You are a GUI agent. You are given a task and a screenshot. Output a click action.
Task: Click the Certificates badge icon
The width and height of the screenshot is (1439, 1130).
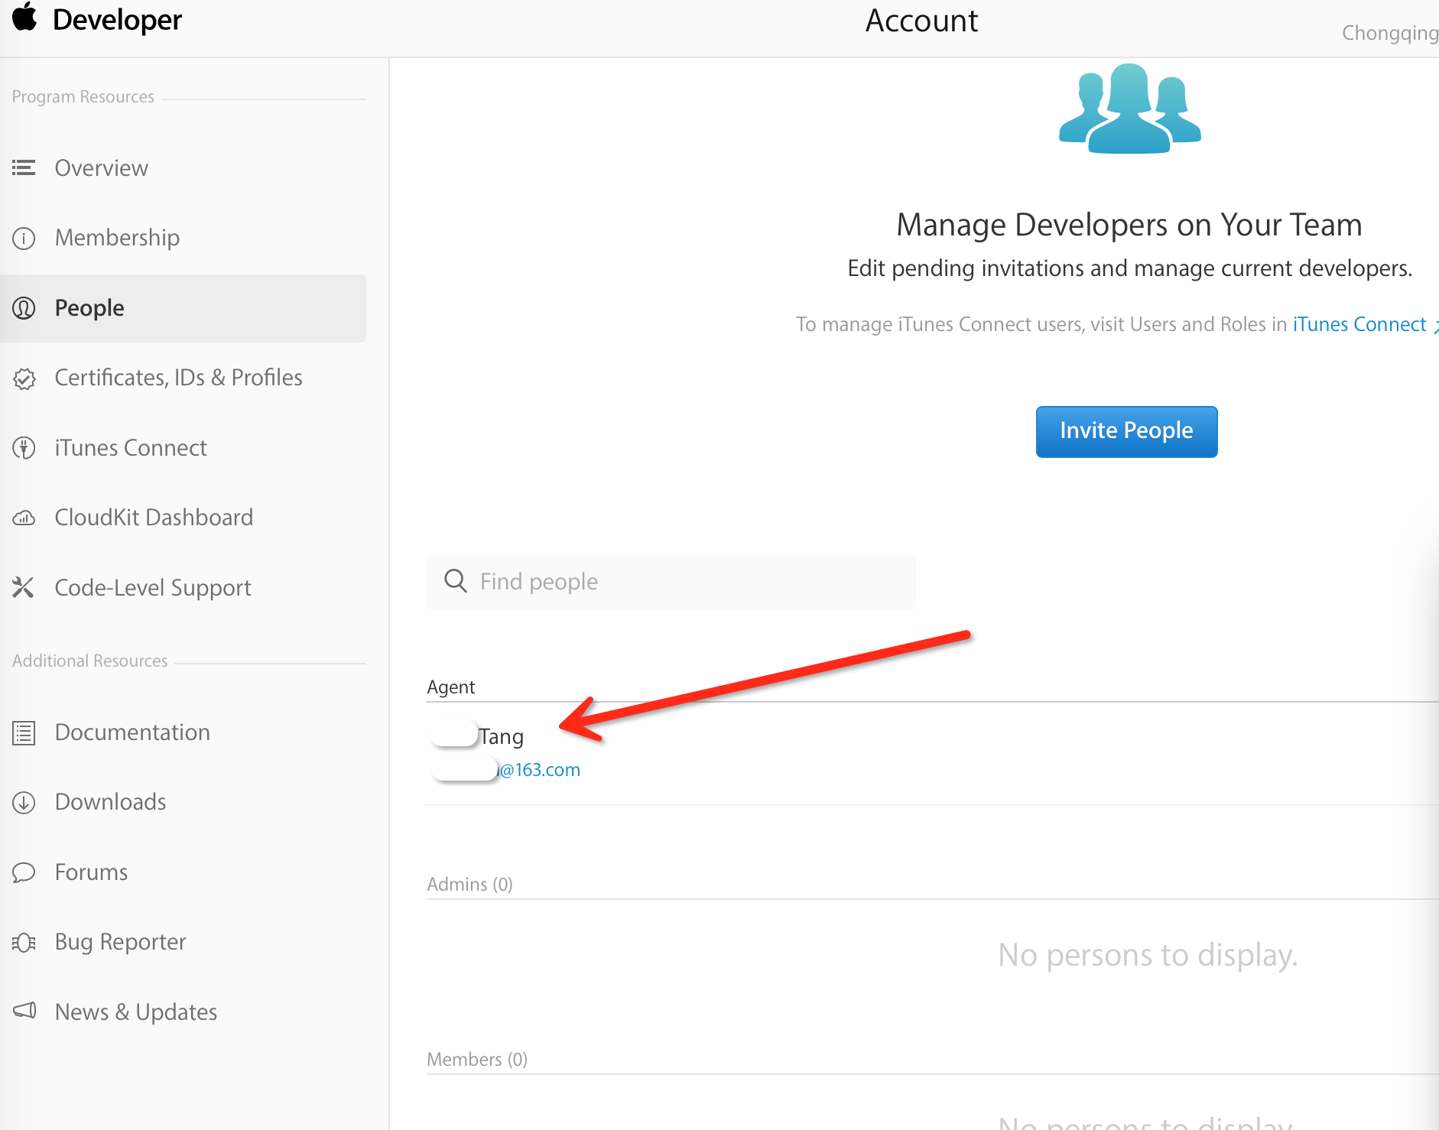click(x=24, y=378)
